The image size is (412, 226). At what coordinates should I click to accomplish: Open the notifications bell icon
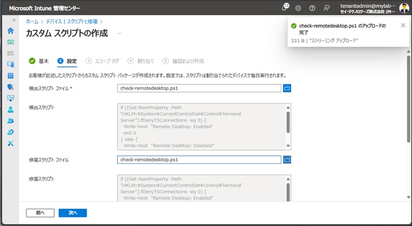pyautogui.click(x=285, y=8)
